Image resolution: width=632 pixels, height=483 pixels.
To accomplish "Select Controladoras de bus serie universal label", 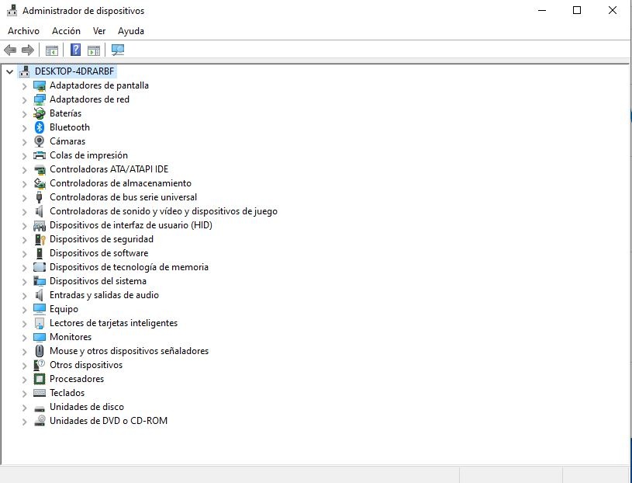I will 123,197.
